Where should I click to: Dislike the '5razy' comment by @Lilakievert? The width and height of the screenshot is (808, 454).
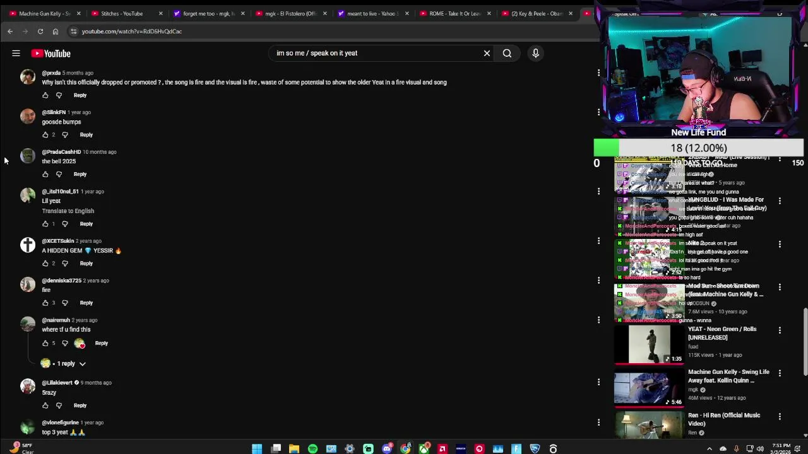pos(59,405)
